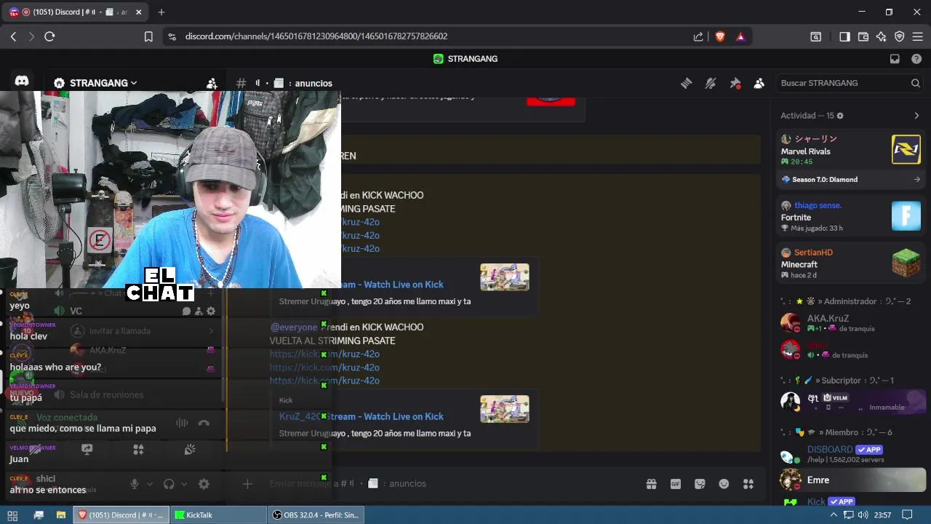Click invite people icon next to STRANGANG
Image resolution: width=931 pixels, height=524 pixels.
pyautogui.click(x=212, y=83)
